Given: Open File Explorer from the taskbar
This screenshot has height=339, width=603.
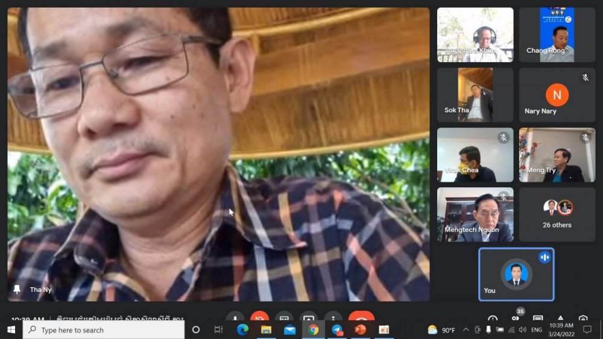Looking at the screenshot, I should coord(266,329).
